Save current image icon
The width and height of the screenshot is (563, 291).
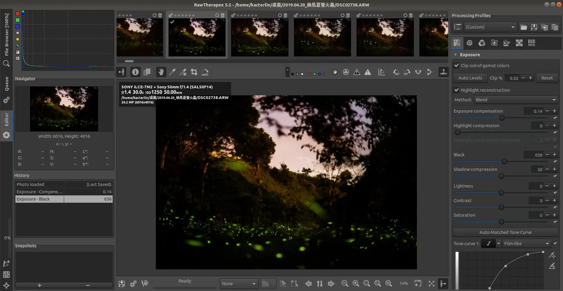click(x=122, y=284)
